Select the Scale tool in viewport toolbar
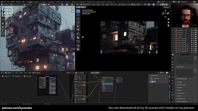The image size is (198, 111). pyautogui.click(x=78, y=26)
